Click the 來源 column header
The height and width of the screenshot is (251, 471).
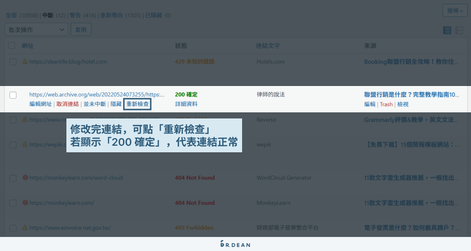pos(370,46)
